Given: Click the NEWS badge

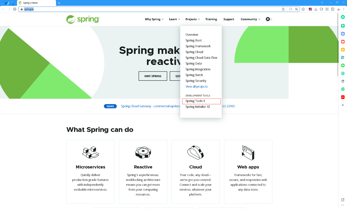Looking at the screenshot, I should (110, 106).
